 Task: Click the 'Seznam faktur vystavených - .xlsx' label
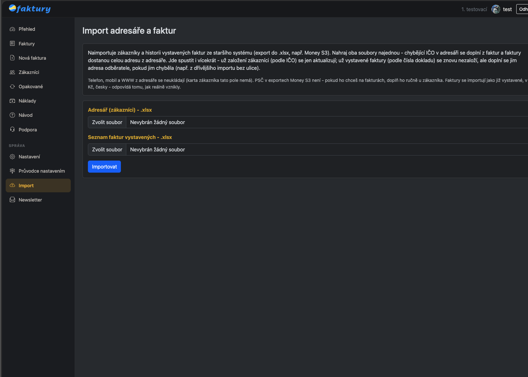point(130,137)
